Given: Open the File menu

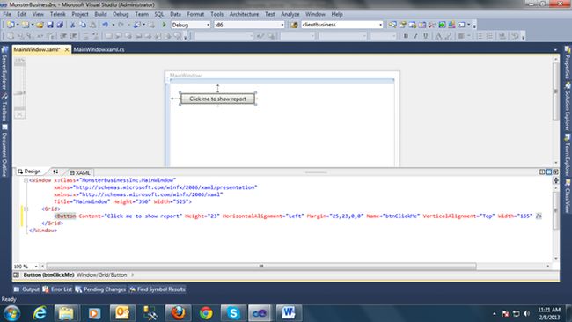Looking at the screenshot, I should 7,14.
